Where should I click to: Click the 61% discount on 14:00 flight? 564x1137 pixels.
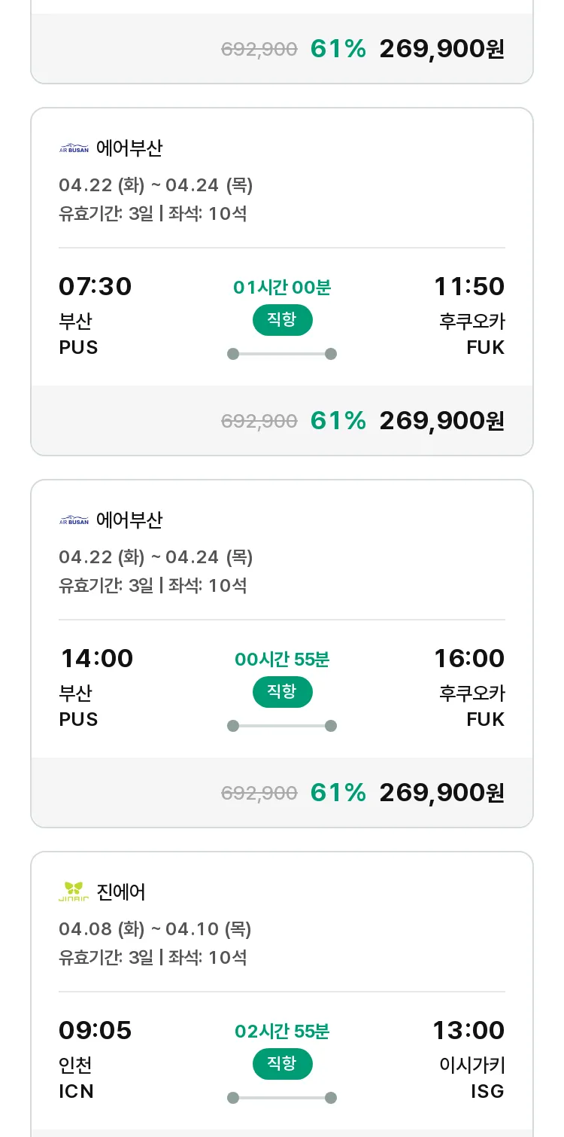(x=338, y=792)
